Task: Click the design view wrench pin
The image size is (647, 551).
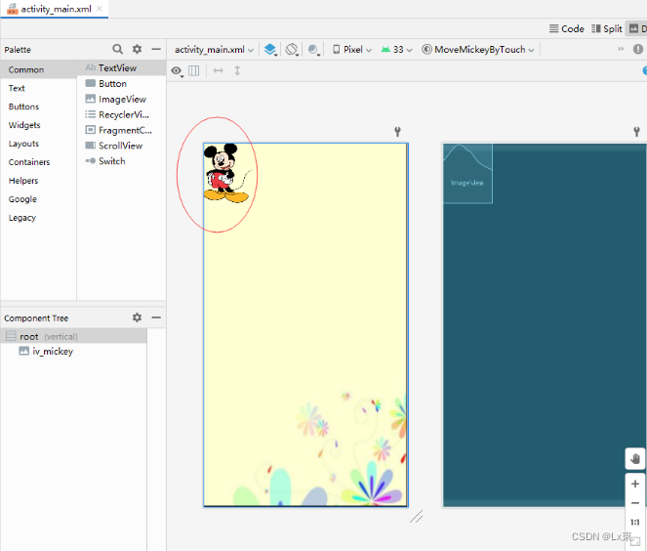Action: (x=397, y=132)
